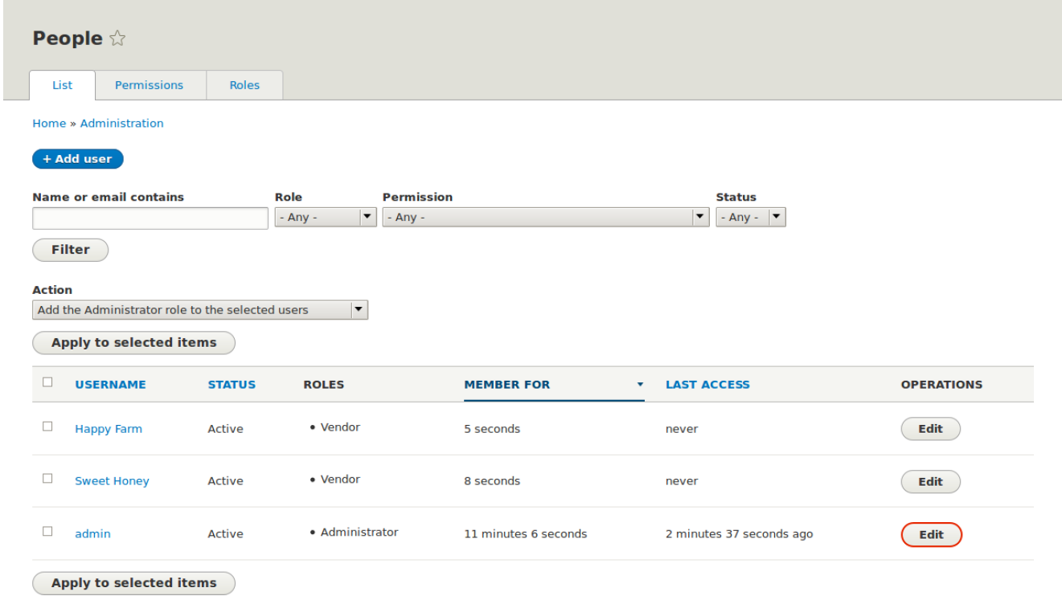The height and width of the screenshot is (596, 1062).
Task: Select the List tab
Action: point(62,84)
